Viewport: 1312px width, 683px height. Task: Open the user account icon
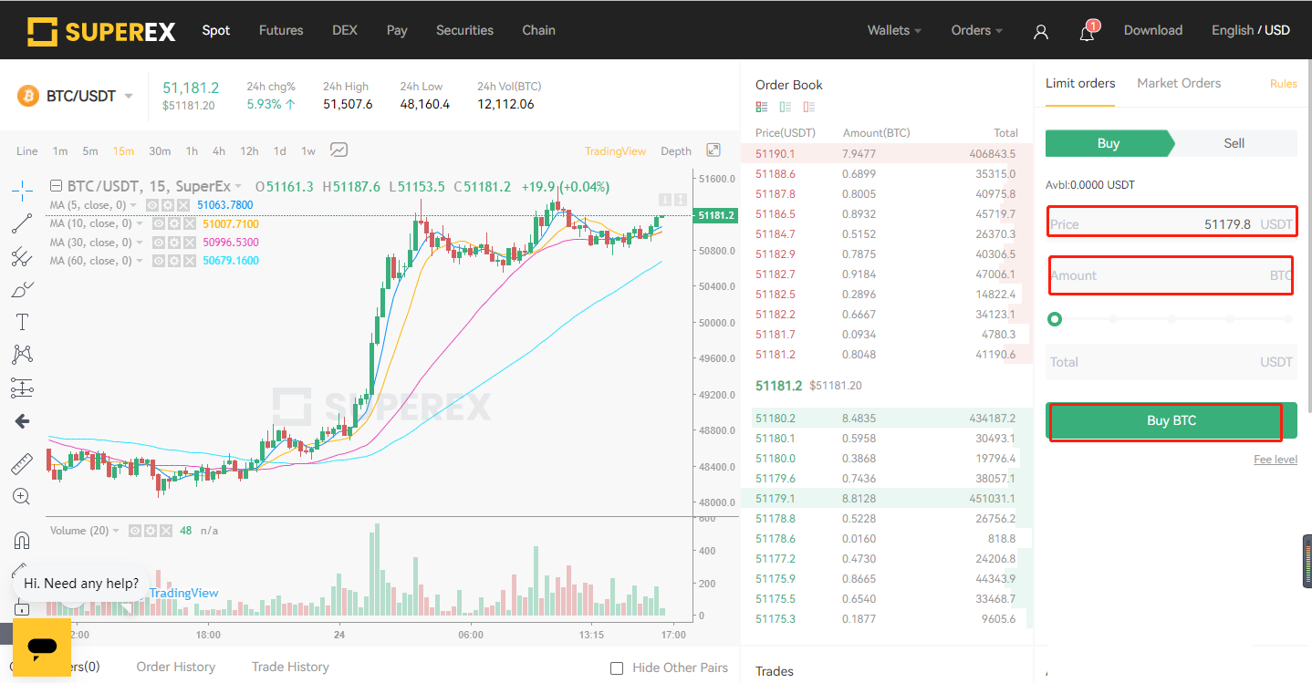1041,32
